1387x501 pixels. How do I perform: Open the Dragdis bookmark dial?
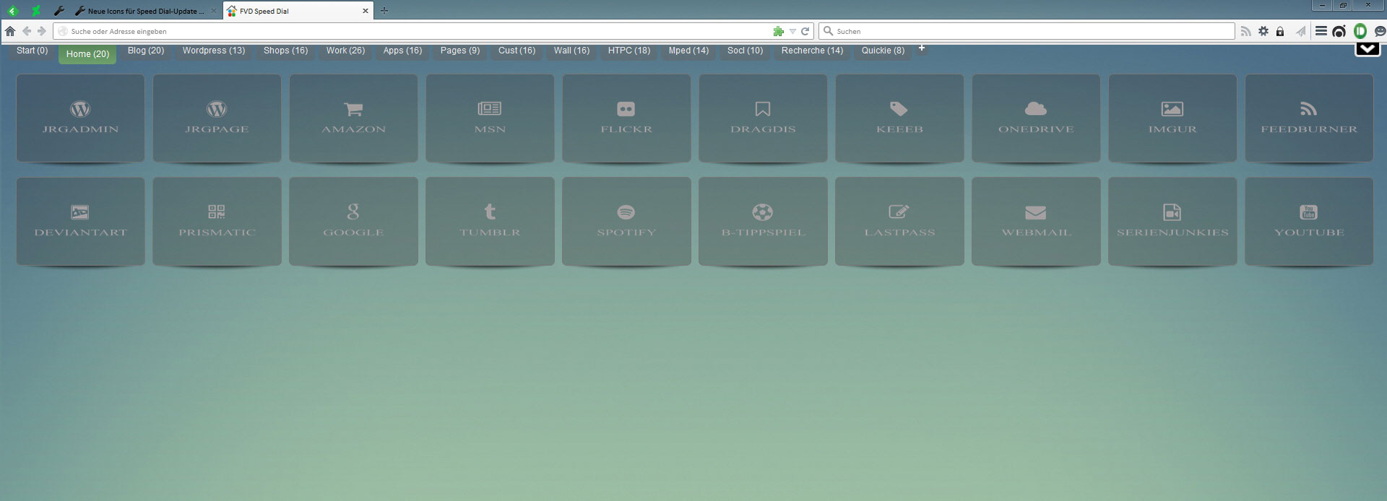click(x=763, y=118)
